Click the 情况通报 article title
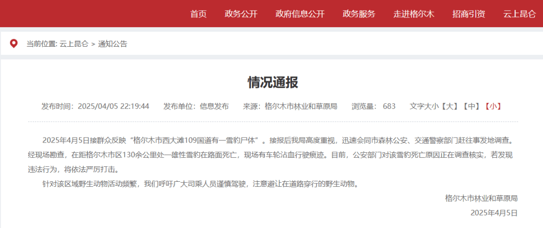The width and height of the screenshot is (543, 228). [x=273, y=82]
